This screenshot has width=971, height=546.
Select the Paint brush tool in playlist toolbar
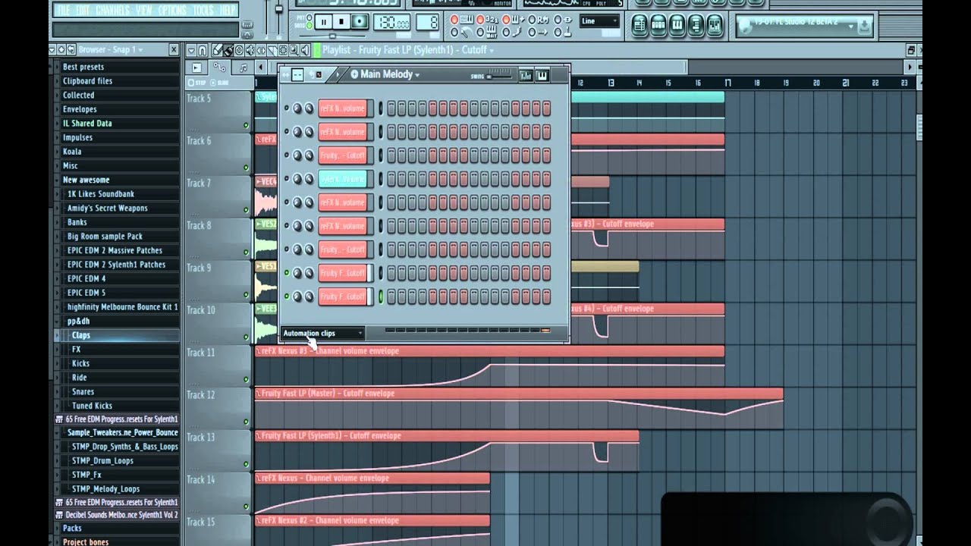(228, 50)
